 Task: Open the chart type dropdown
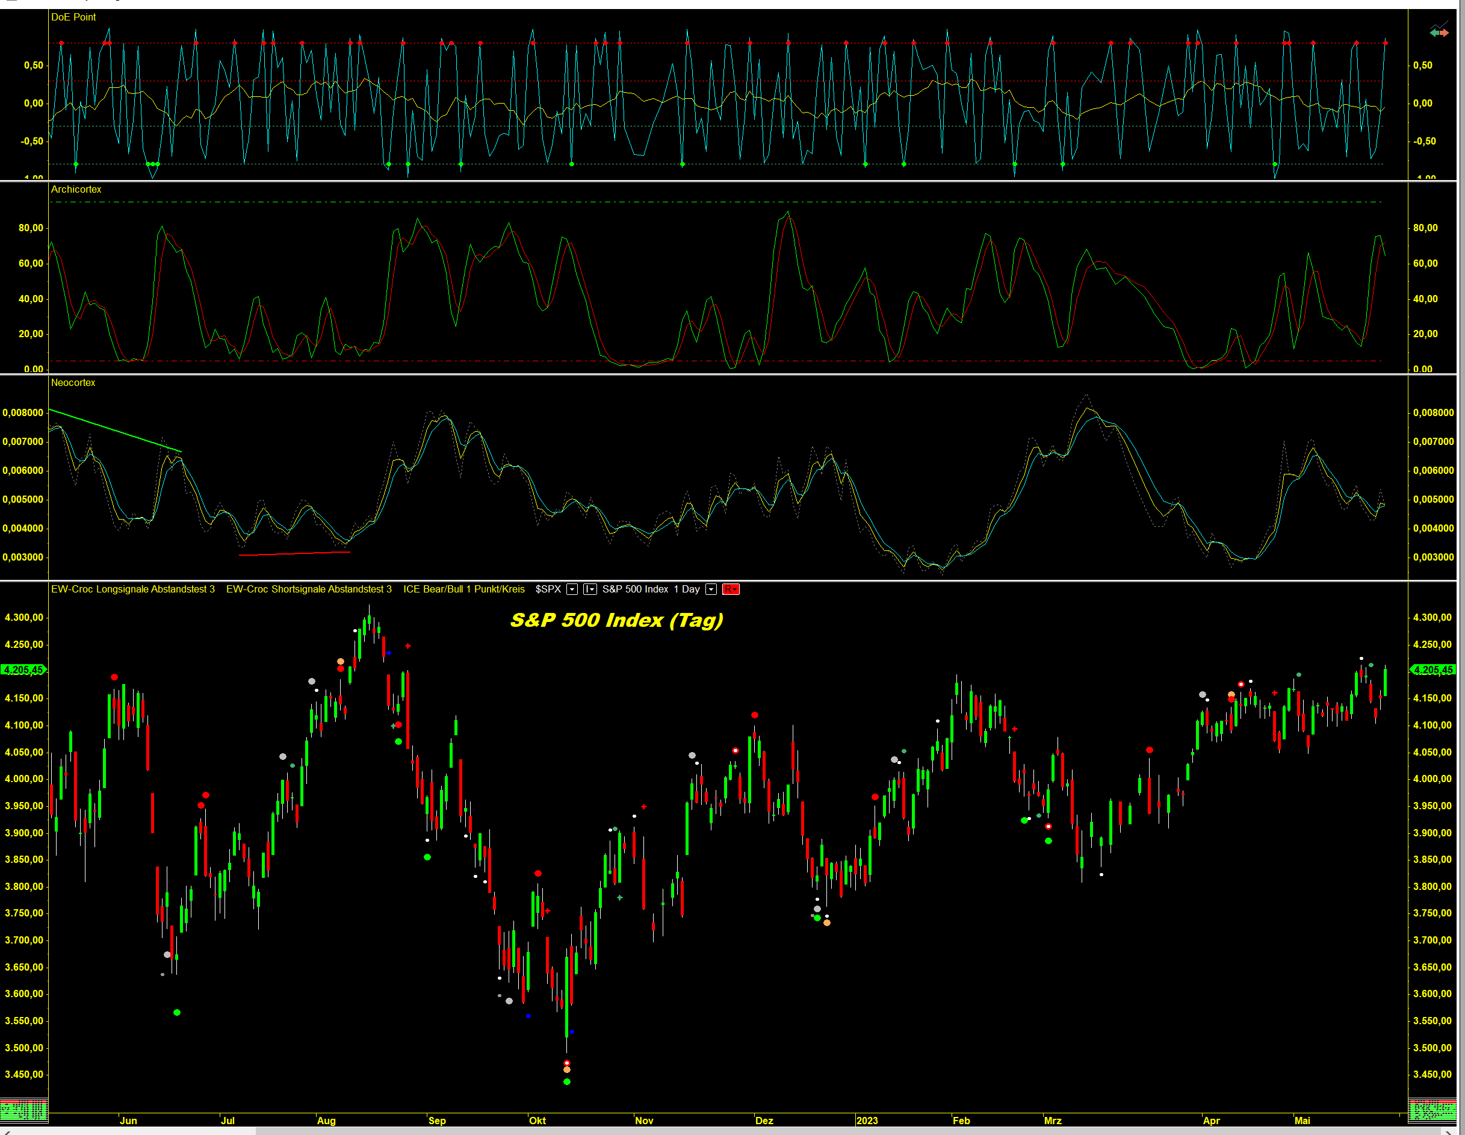(x=590, y=589)
